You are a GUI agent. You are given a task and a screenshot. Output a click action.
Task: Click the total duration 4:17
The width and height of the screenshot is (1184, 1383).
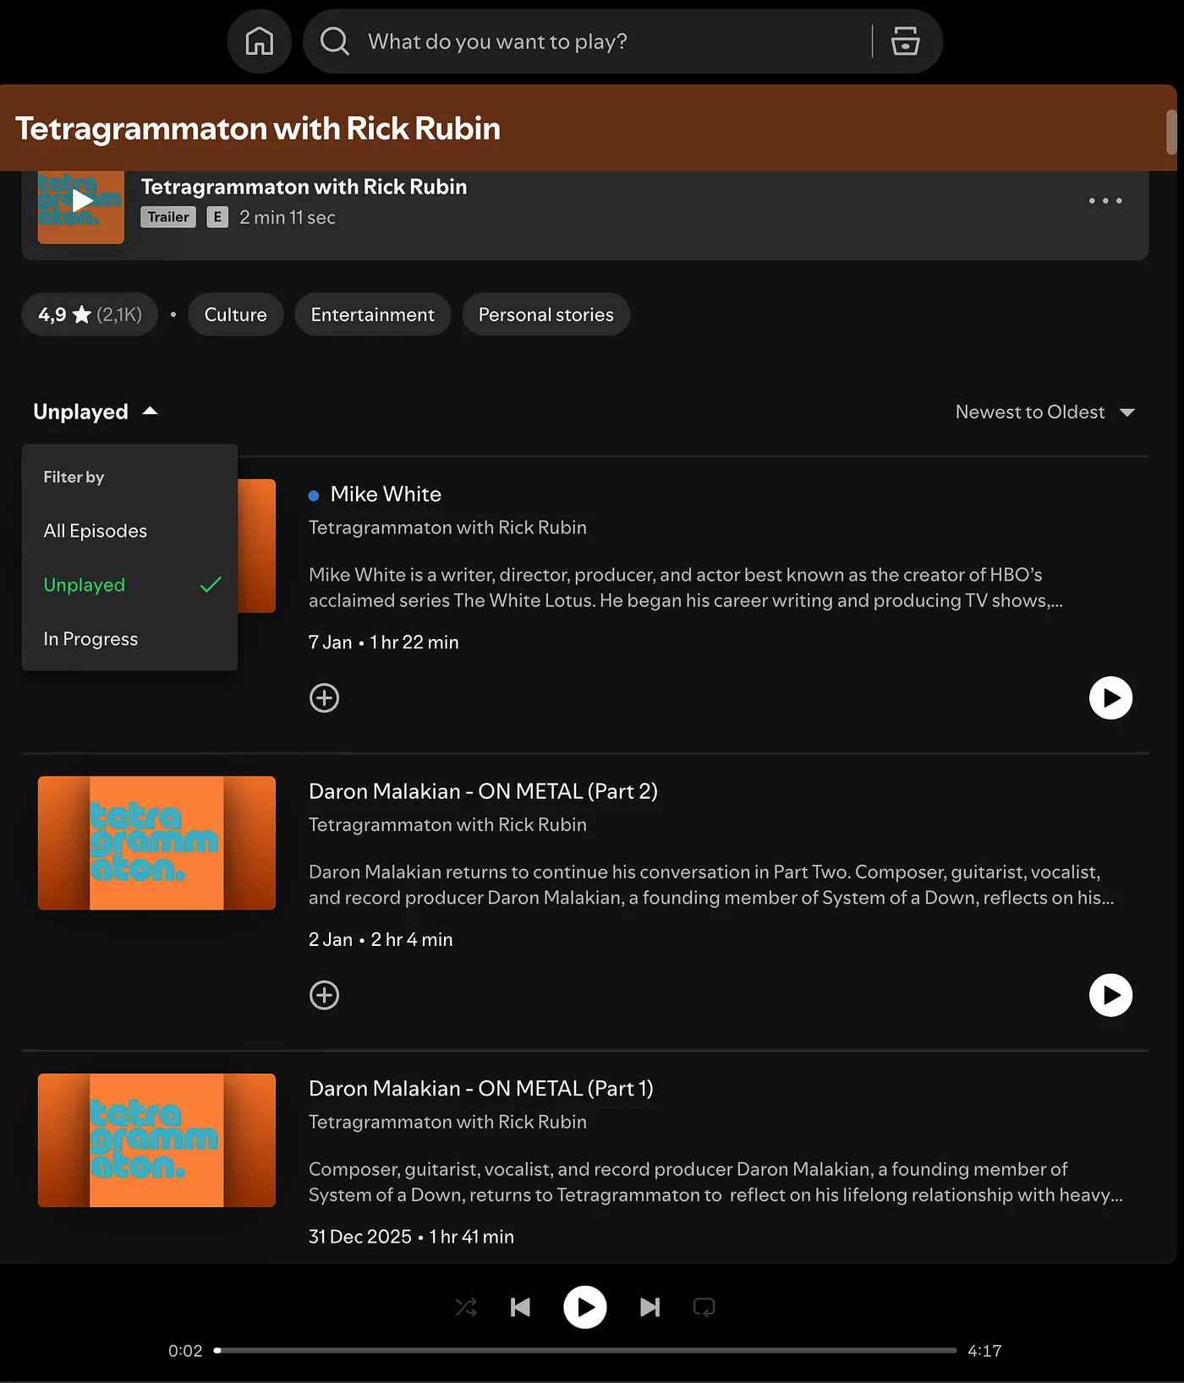click(984, 1351)
